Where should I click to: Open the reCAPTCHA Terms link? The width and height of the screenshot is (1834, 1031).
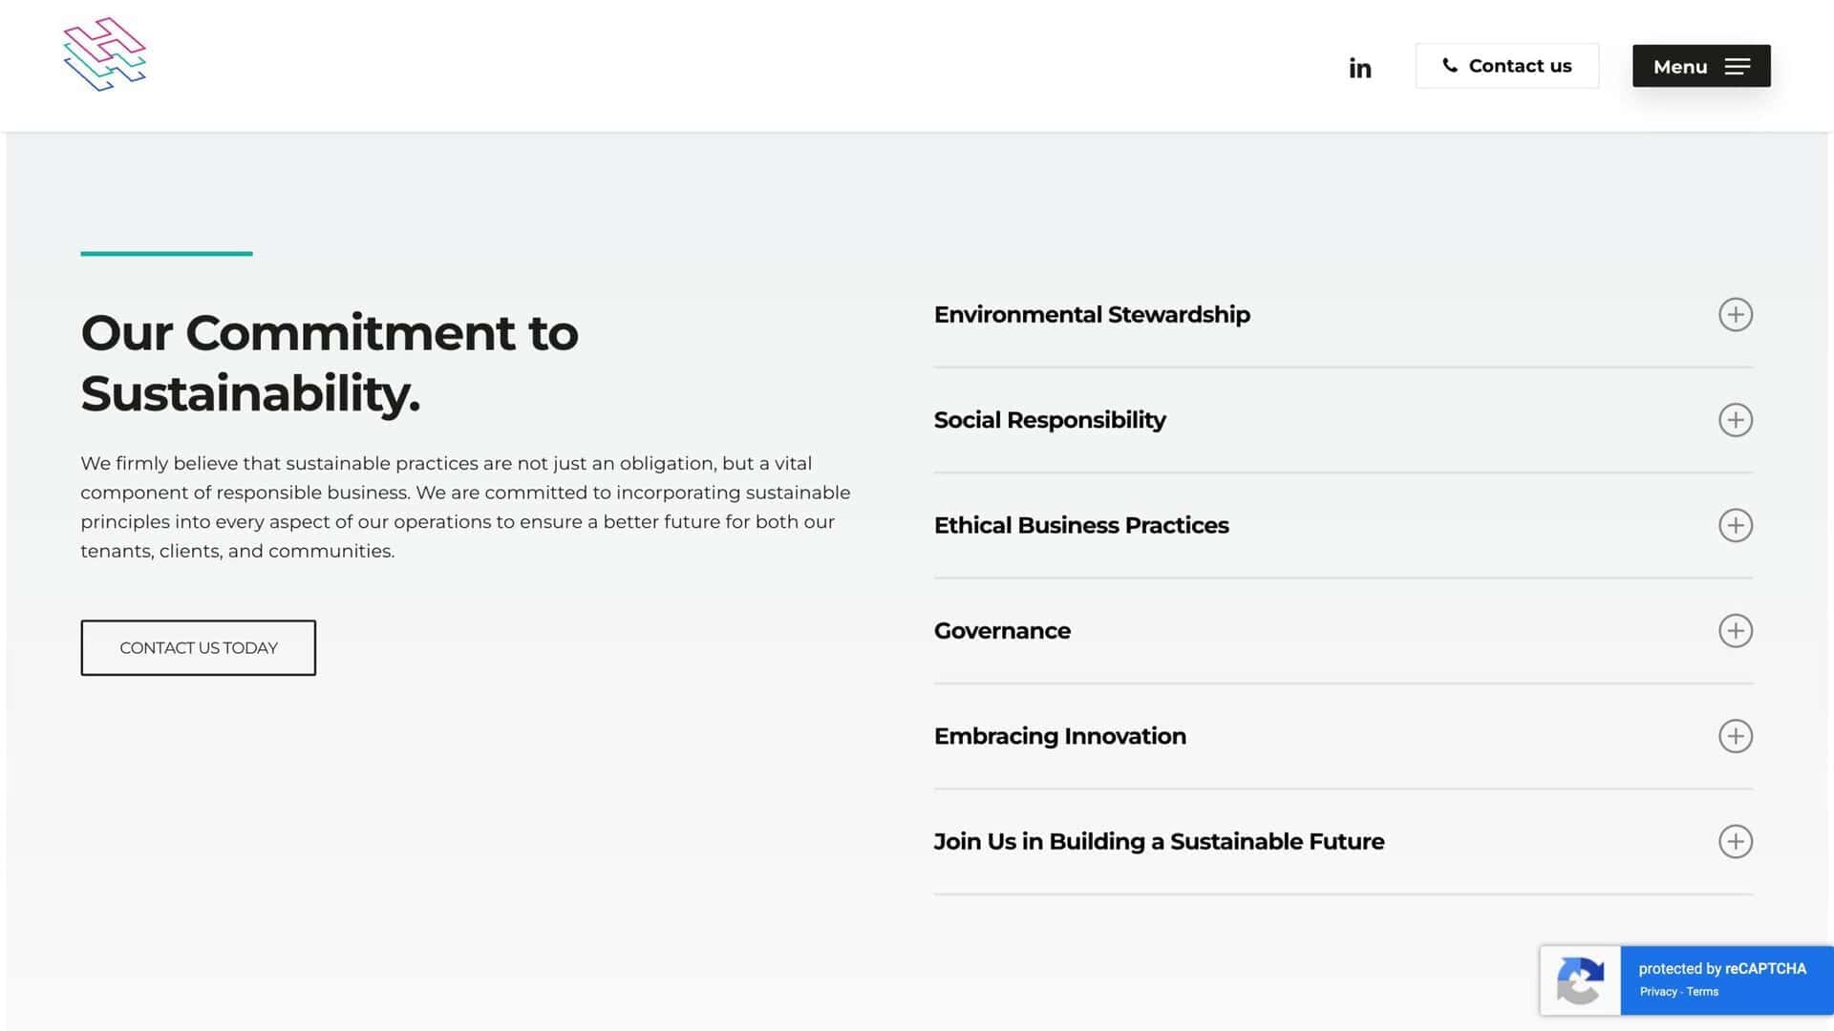point(1702,992)
